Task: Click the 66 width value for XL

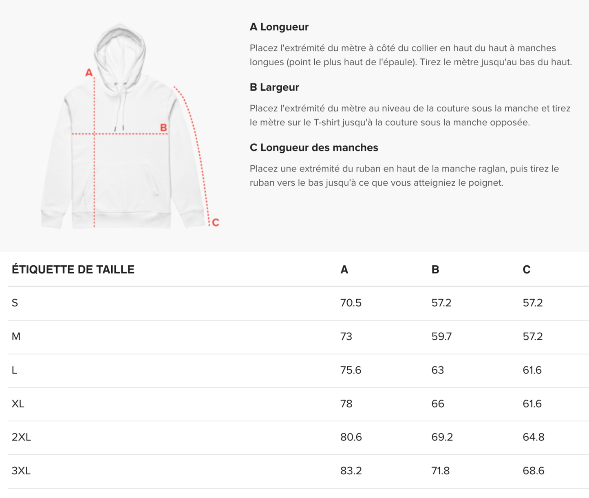Action: point(438,404)
